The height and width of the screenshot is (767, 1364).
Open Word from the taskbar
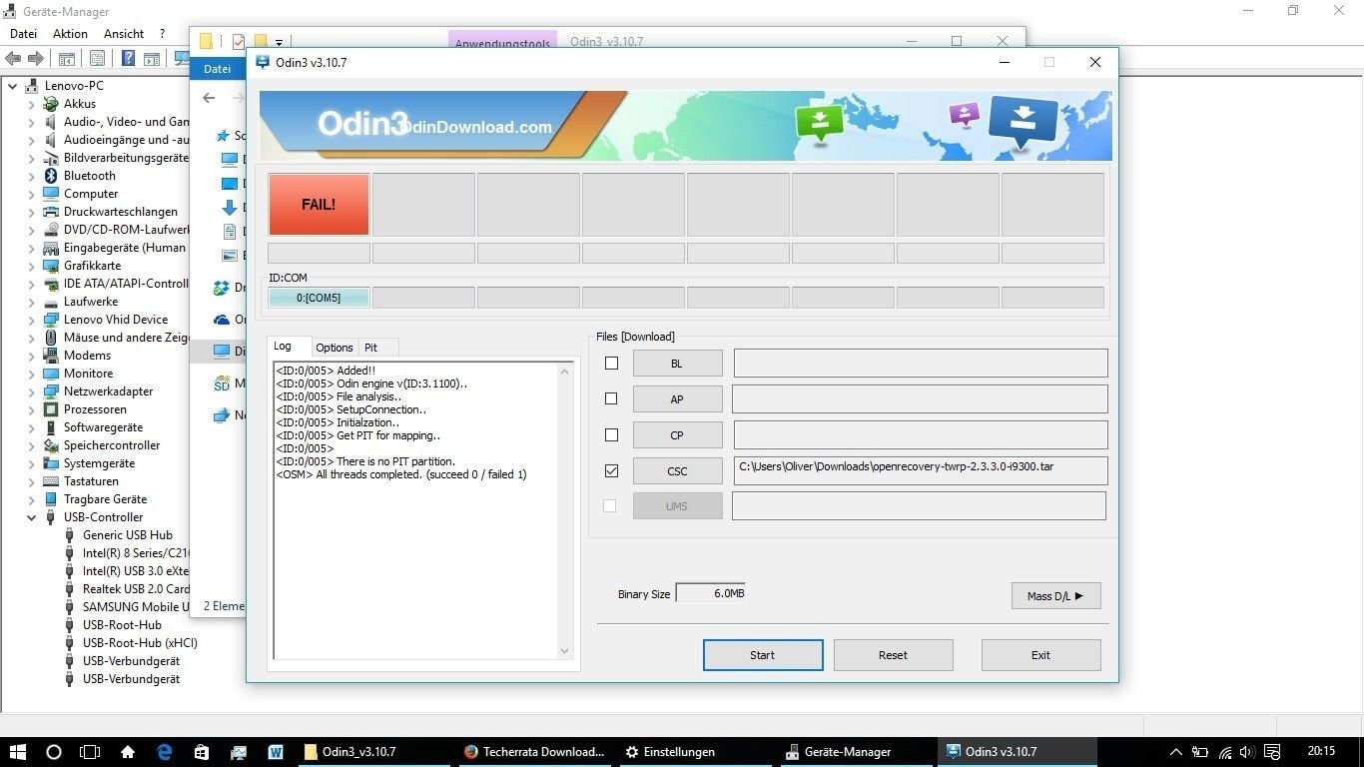[276, 752]
